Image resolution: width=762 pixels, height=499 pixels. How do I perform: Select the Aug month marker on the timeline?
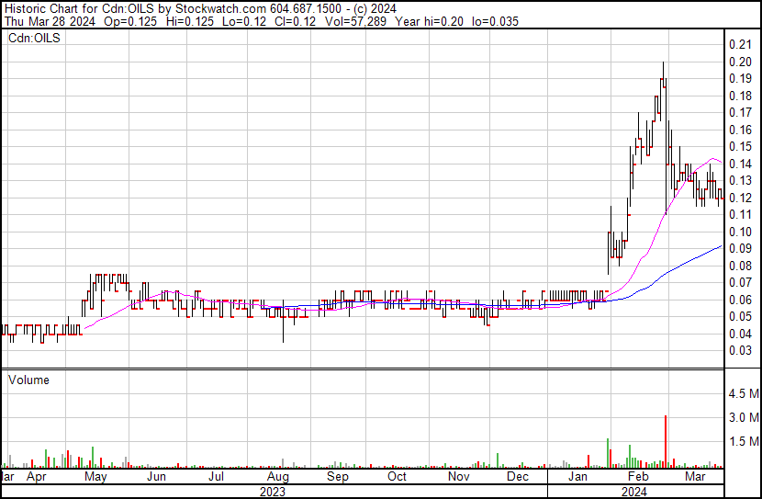277,478
